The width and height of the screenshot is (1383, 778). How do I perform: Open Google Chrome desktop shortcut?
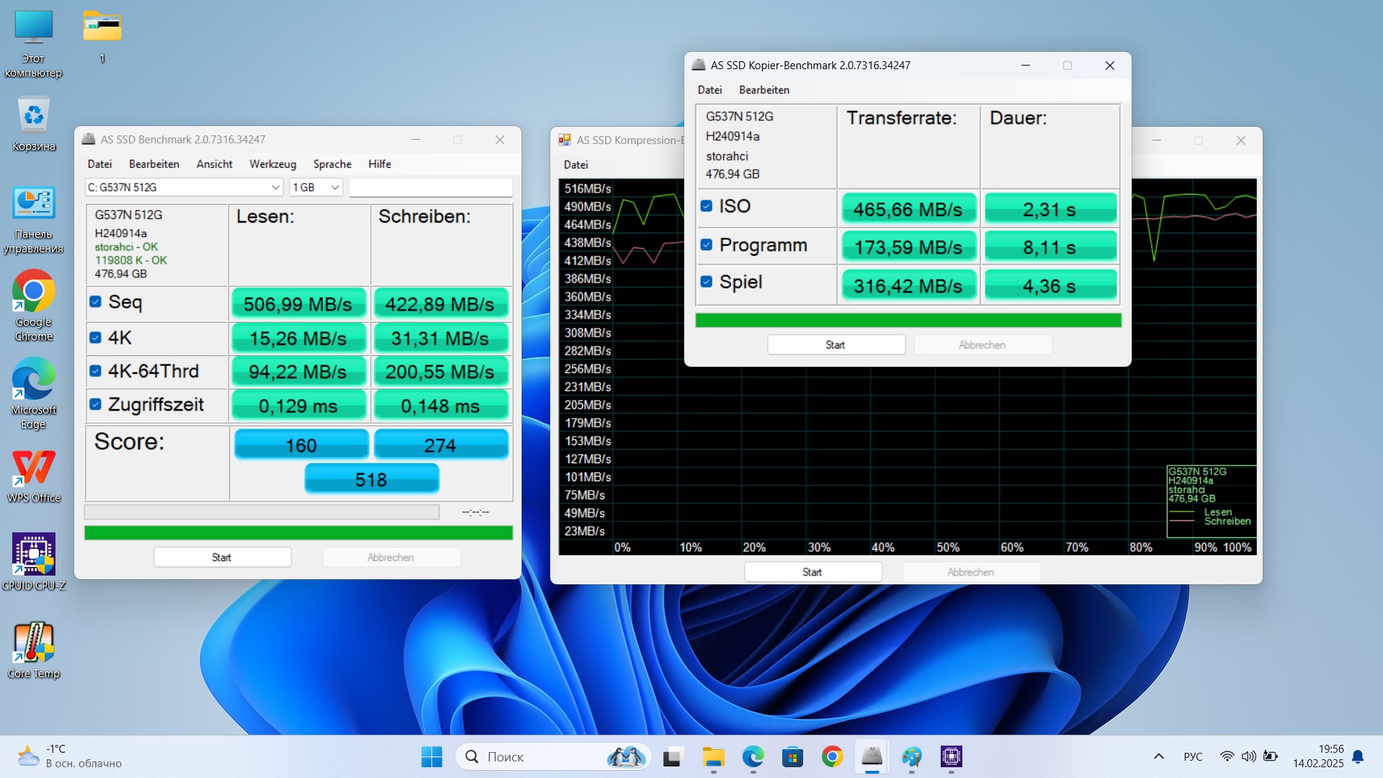(x=33, y=292)
